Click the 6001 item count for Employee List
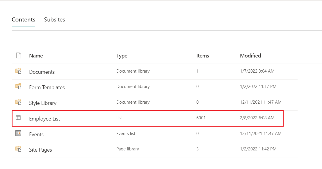Screen dimensions: 322x169 click(201, 118)
